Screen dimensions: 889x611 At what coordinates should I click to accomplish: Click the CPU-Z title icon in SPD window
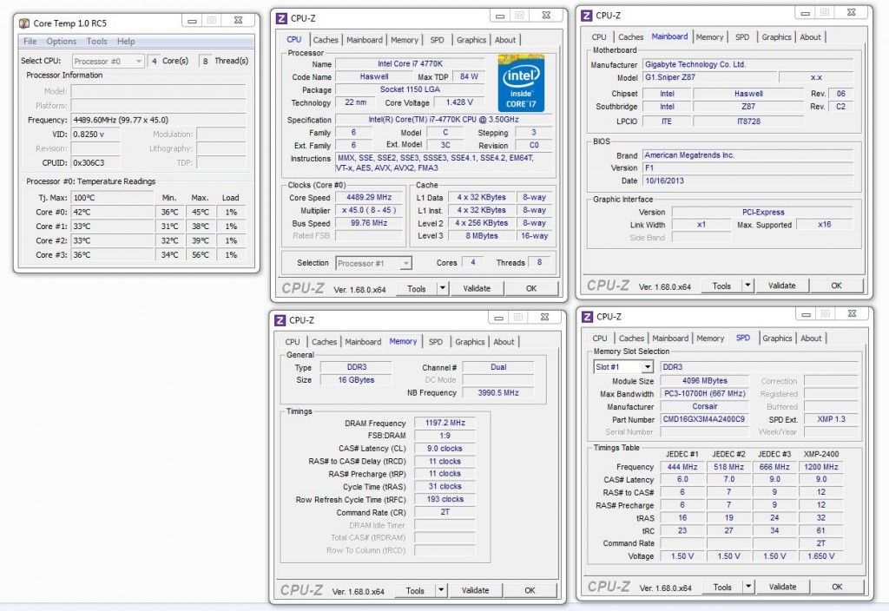tap(588, 317)
